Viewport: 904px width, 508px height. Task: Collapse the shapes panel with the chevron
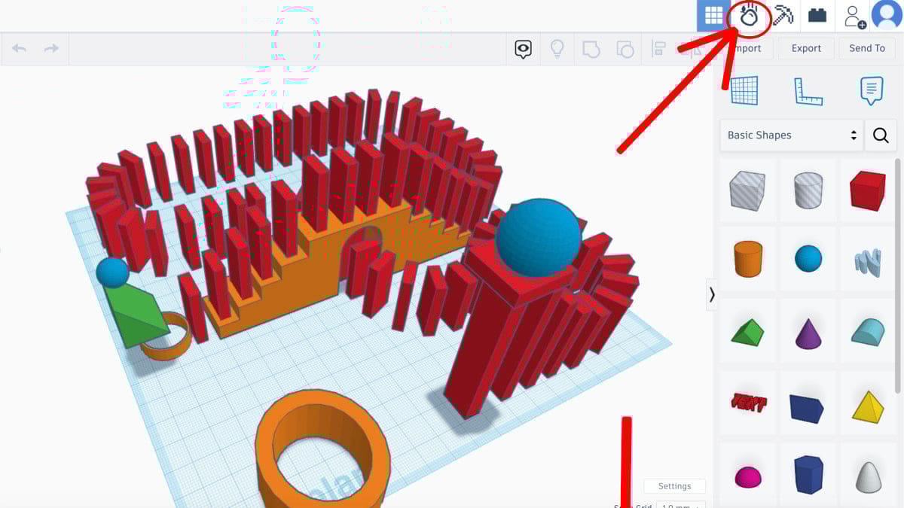coord(713,295)
